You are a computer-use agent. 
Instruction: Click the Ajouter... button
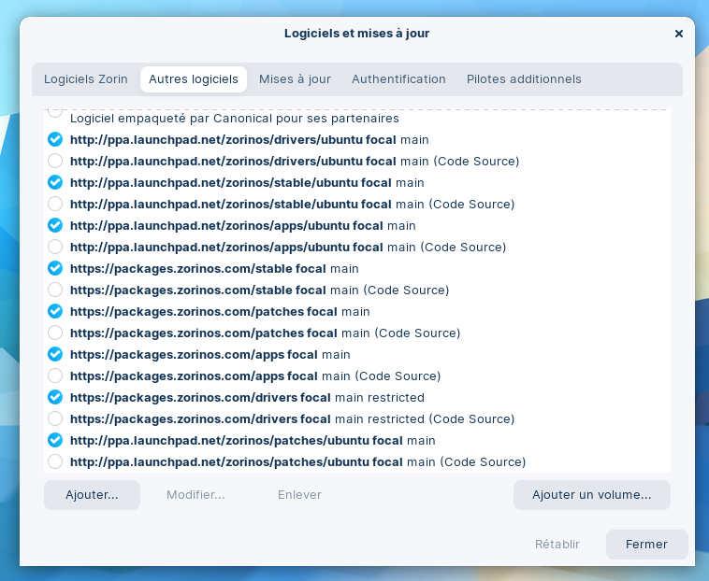[x=92, y=495]
